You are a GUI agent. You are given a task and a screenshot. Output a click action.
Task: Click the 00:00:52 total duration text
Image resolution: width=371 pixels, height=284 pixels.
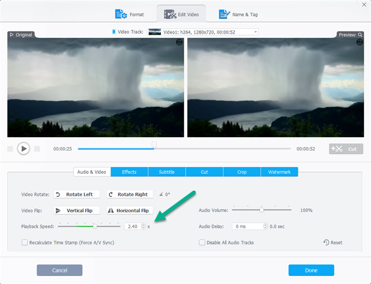(305, 149)
